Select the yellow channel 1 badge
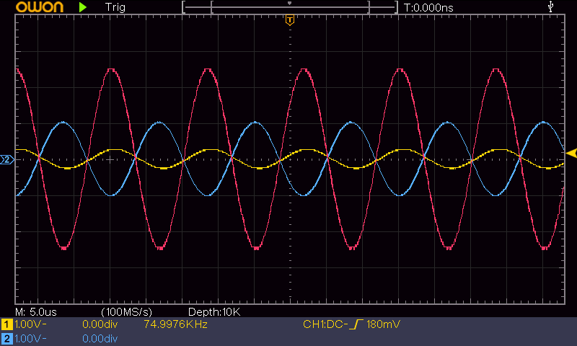The image size is (577, 346). click(x=7, y=325)
